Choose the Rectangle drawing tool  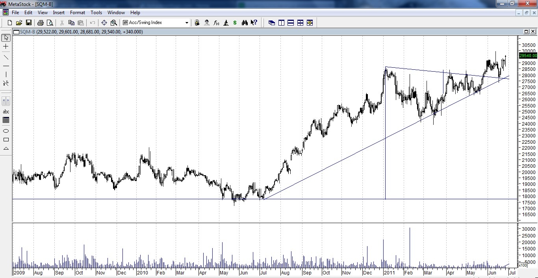click(x=6, y=140)
